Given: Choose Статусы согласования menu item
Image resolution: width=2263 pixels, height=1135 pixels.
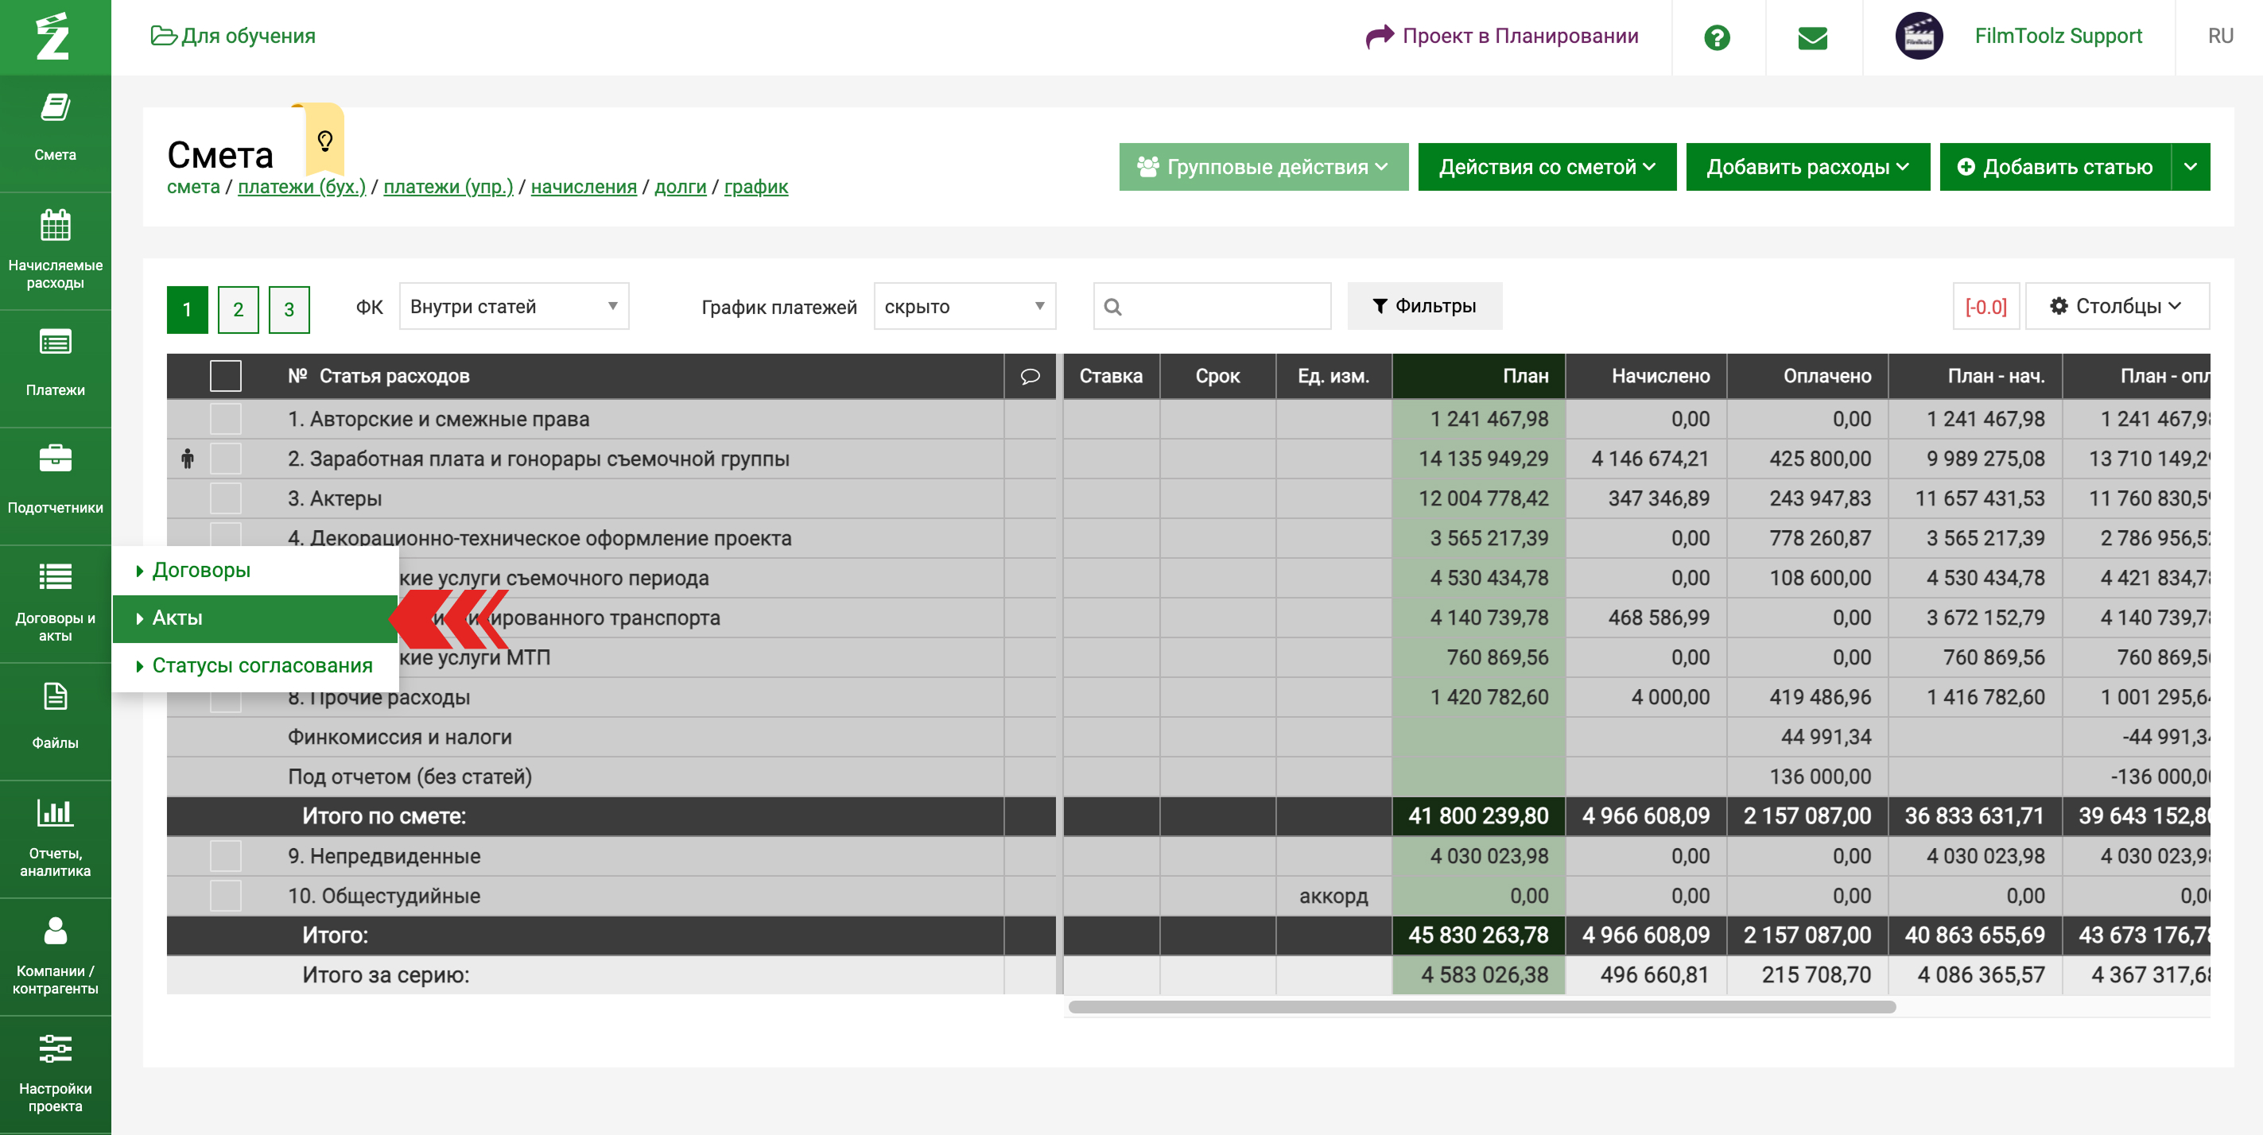Looking at the screenshot, I should pyautogui.click(x=261, y=665).
